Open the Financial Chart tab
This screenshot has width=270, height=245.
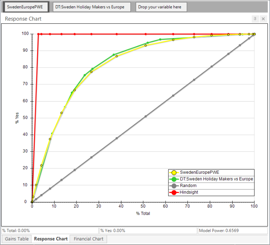click(x=88, y=239)
